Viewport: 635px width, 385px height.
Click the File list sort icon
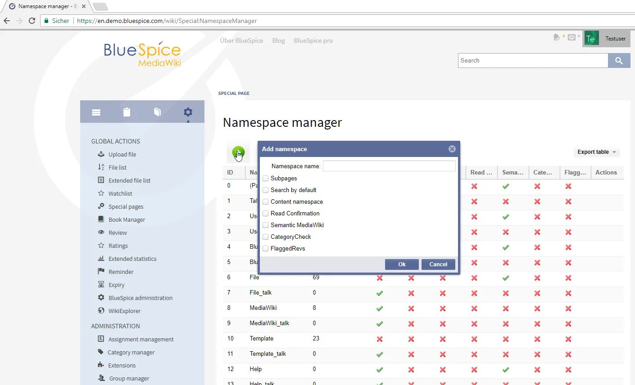[101, 167]
